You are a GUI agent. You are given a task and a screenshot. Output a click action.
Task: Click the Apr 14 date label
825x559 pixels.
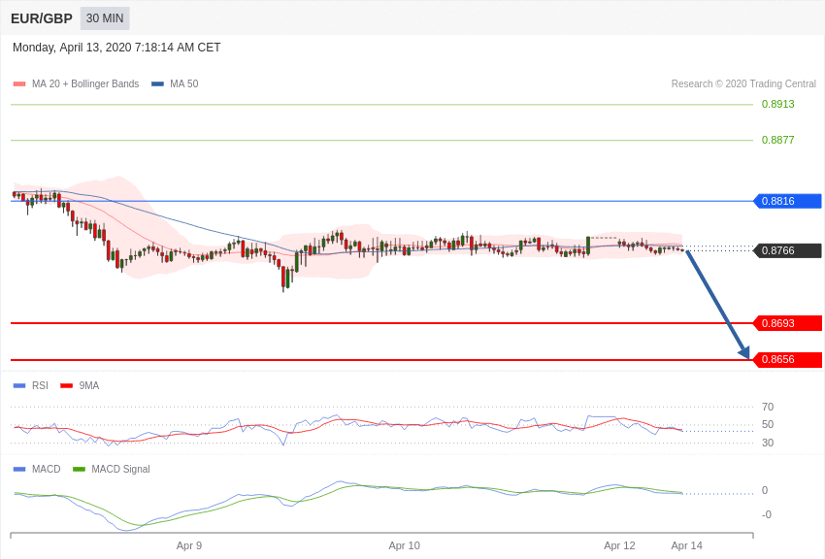(x=686, y=545)
